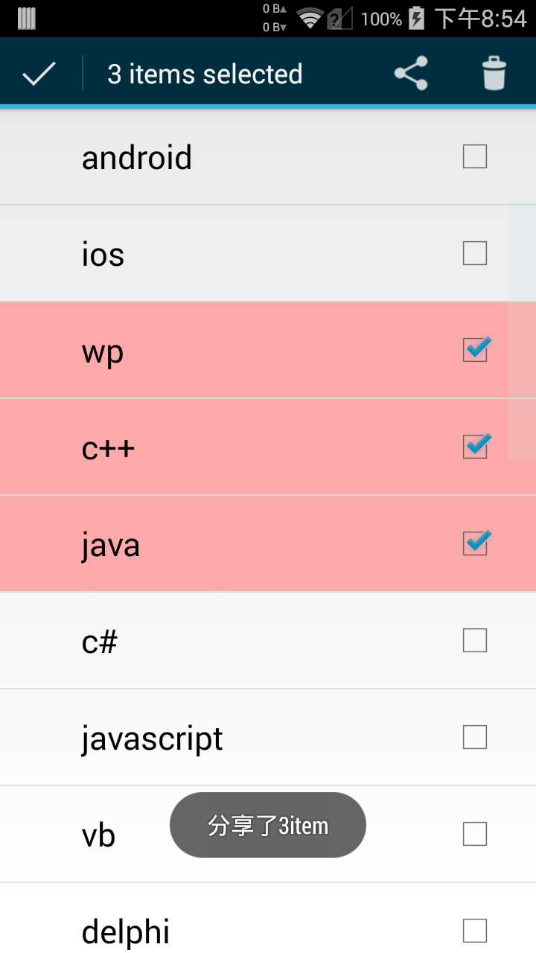Check the c# checkbox
This screenshot has height=953, width=536.
click(475, 640)
